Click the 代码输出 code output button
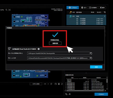This screenshot has width=113, height=98. tap(101, 94)
